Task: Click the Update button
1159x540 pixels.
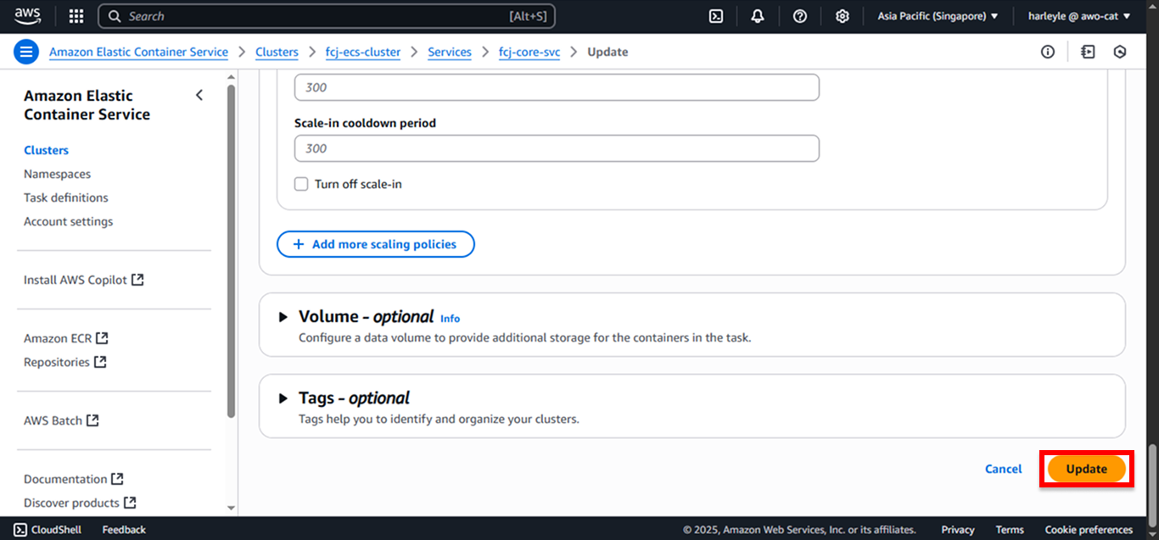Action: pyautogui.click(x=1087, y=469)
